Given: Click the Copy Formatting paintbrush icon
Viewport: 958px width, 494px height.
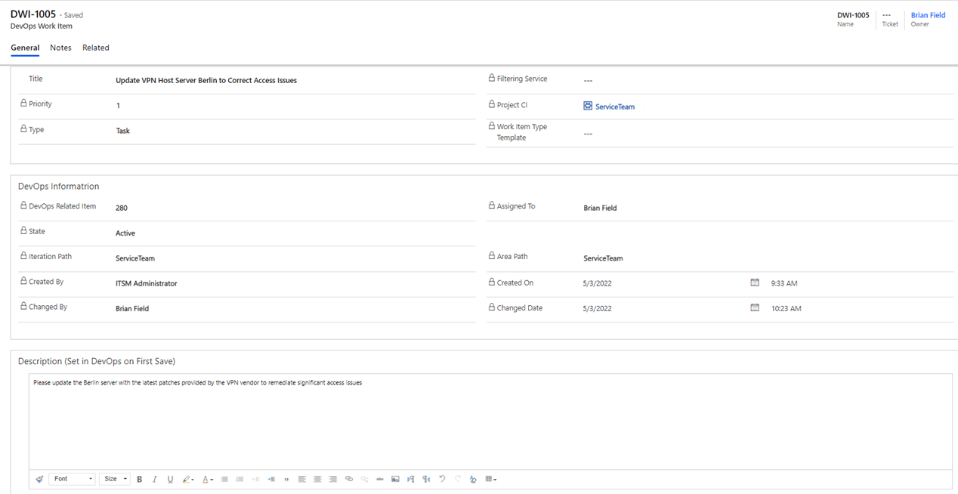Looking at the screenshot, I should click(x=39, y=479).
